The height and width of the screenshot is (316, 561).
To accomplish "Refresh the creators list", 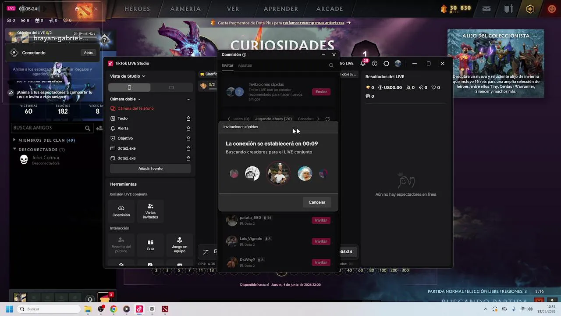I will 327,119.
